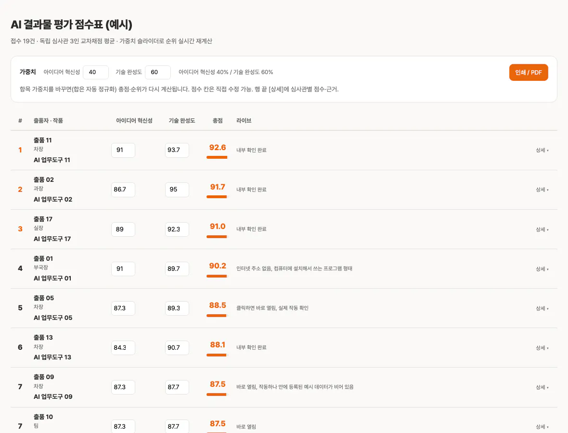Click the title AI 업무도구 05
Screen dimensions: 568x433
pyautogui.click(x=53, y=318)
